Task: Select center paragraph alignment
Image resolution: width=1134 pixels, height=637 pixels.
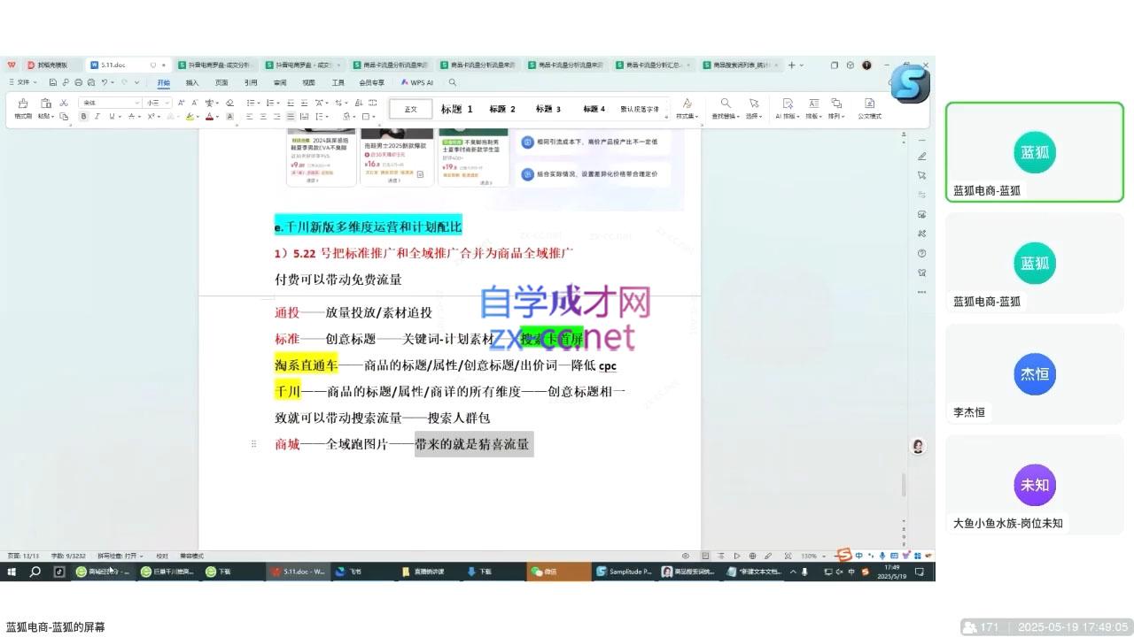Action: [x=263, y=116]
